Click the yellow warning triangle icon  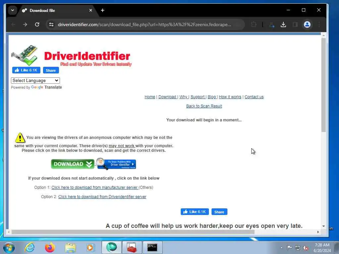point(20,138)
